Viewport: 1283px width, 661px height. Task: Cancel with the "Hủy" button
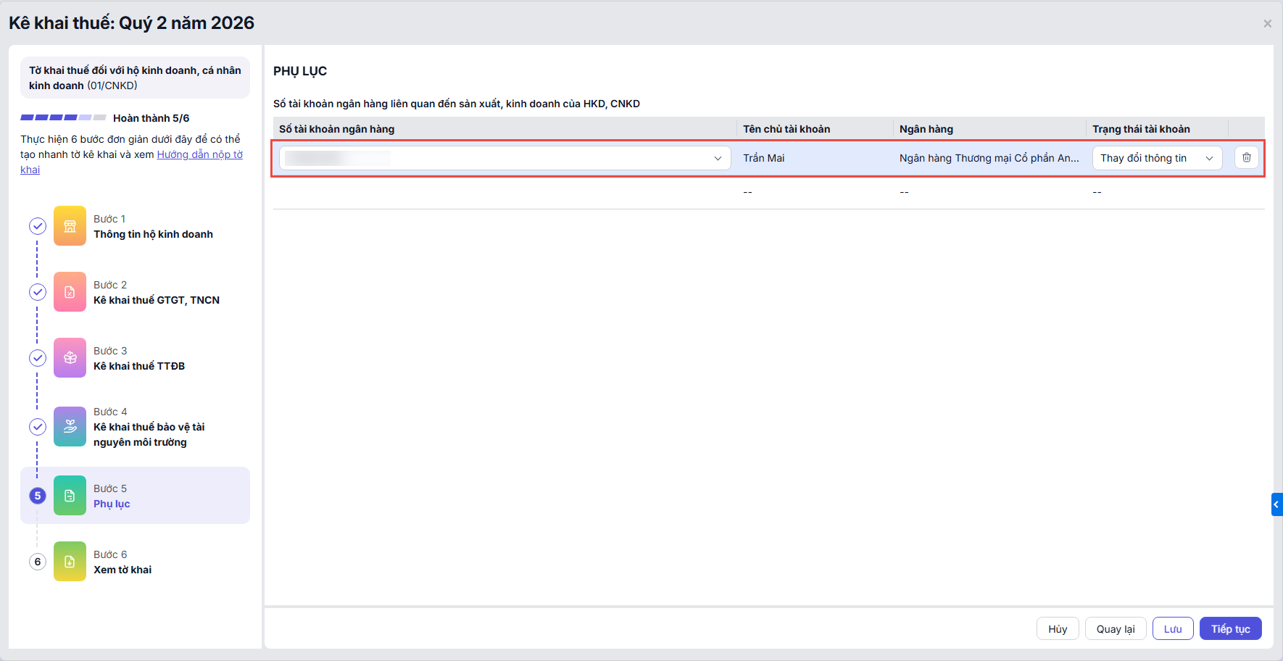point(1057,629)
